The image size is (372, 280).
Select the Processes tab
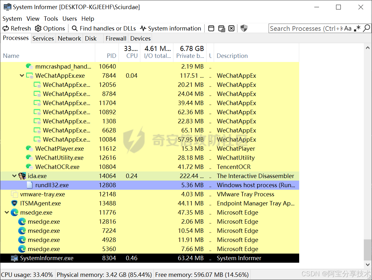click(x=16, y=38)
